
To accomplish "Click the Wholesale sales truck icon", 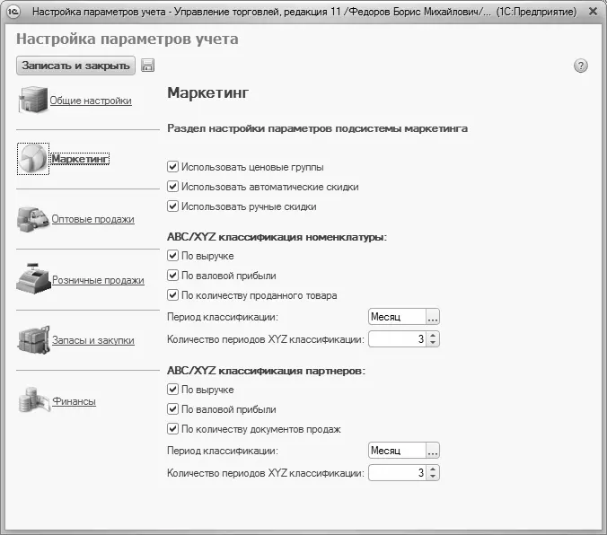I will 32,218.
